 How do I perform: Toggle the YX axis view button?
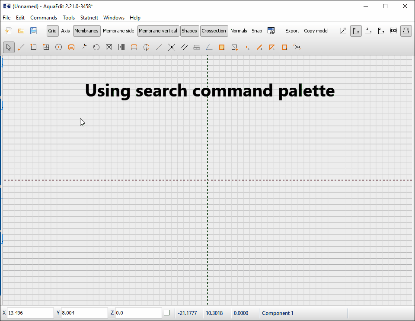[x=356, y=31]
